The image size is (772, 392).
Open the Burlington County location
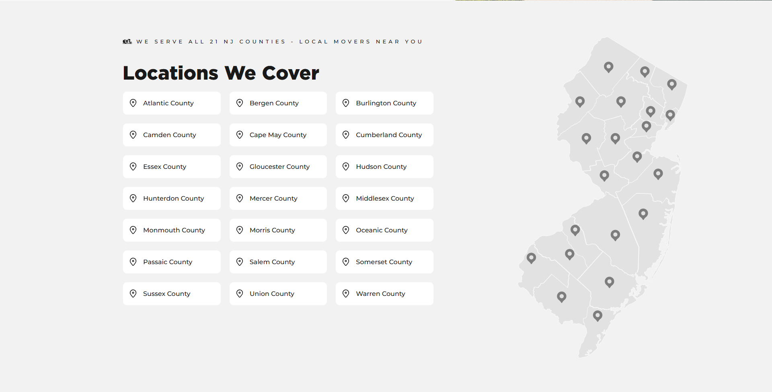coord(384,103)
